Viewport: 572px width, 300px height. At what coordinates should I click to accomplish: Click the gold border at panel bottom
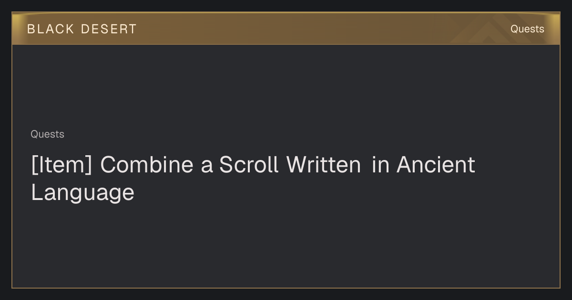click(286, 288)
